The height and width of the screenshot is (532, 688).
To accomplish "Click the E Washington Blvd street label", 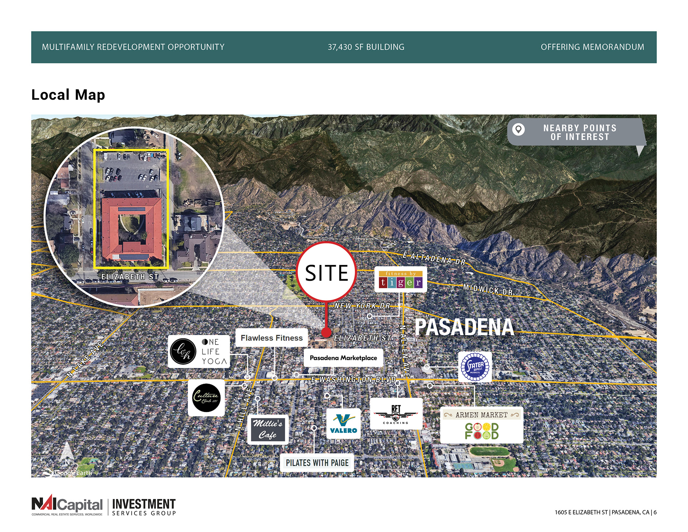I will 354,379.
